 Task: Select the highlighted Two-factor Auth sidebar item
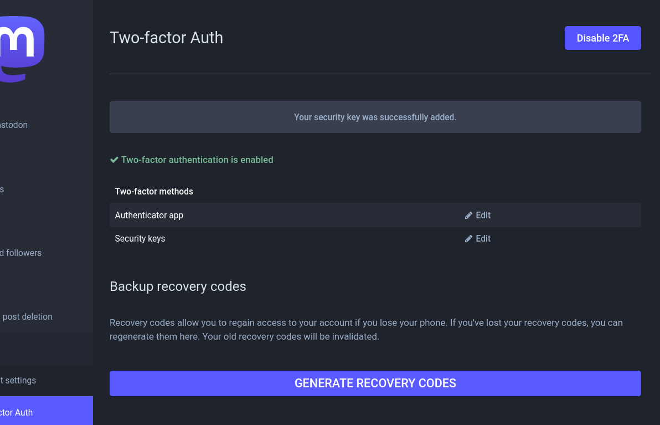click(x=47, y=412)
